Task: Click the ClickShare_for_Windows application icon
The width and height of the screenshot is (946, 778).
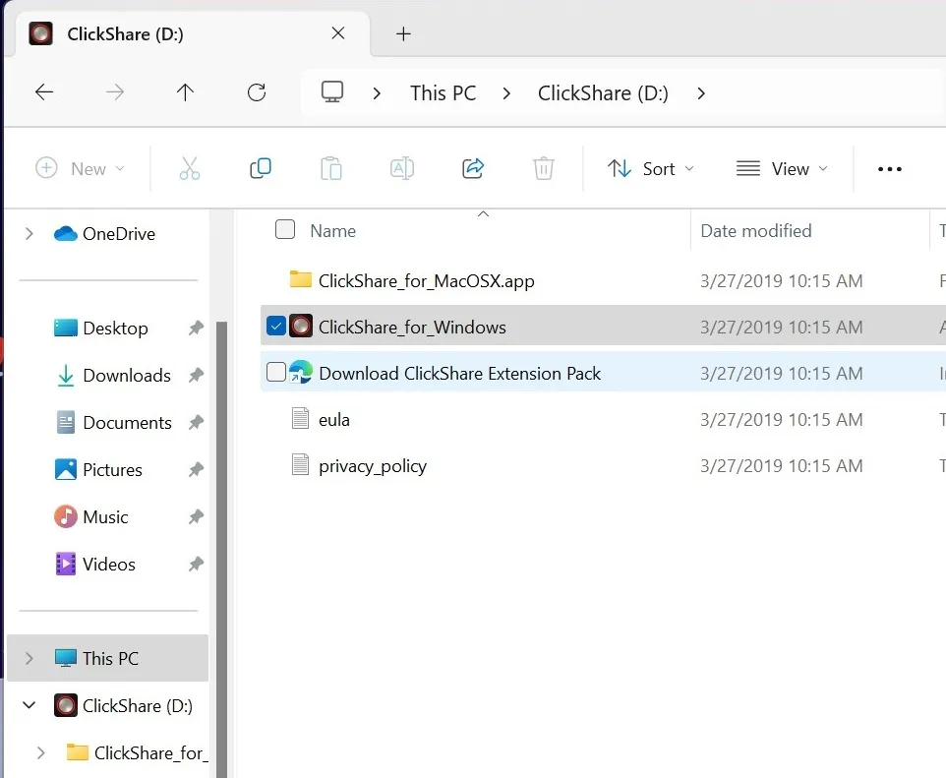Action: (301, 326)
